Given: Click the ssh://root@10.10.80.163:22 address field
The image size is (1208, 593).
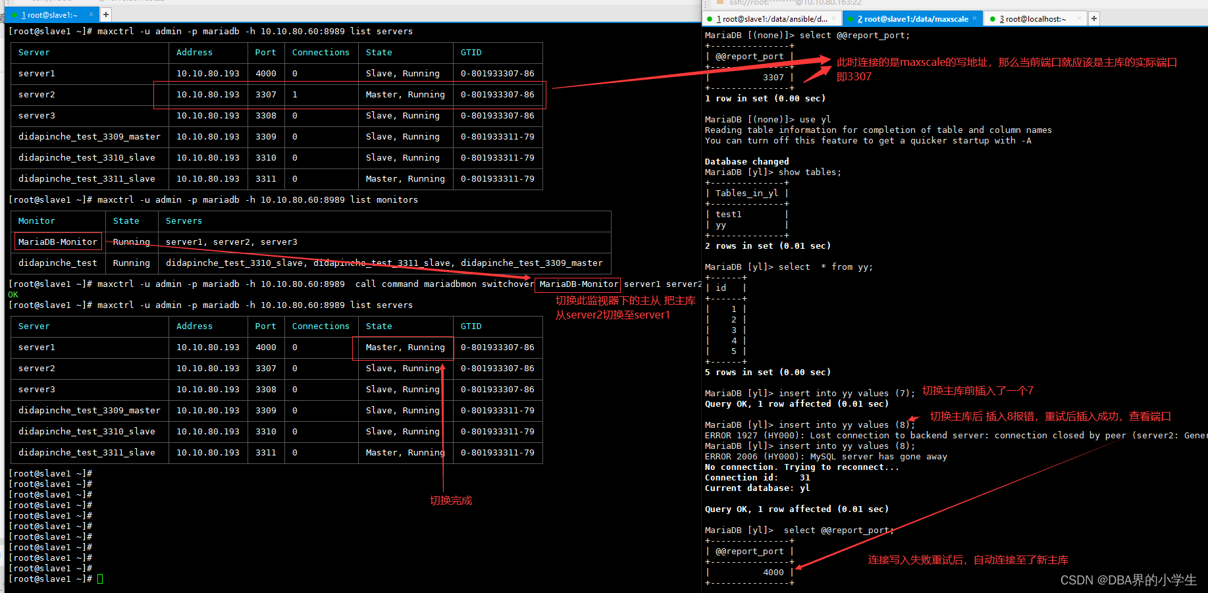Looking at the screenshot, I should click(795, 3).
